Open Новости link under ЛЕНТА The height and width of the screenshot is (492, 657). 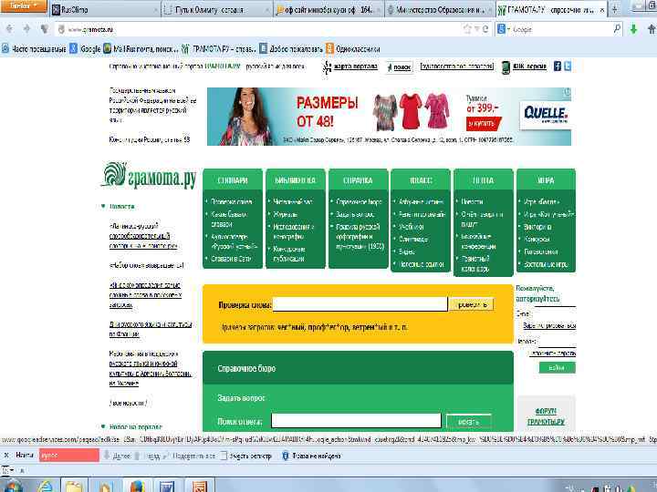[473, 201]
